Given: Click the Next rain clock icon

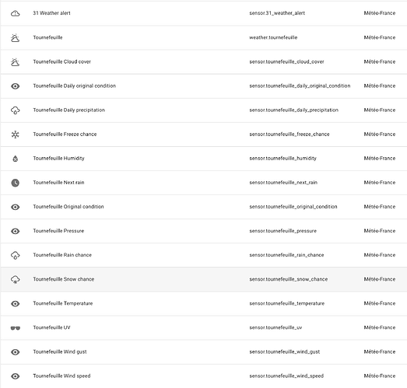Looking at the screenshot, I should [16, 183].
